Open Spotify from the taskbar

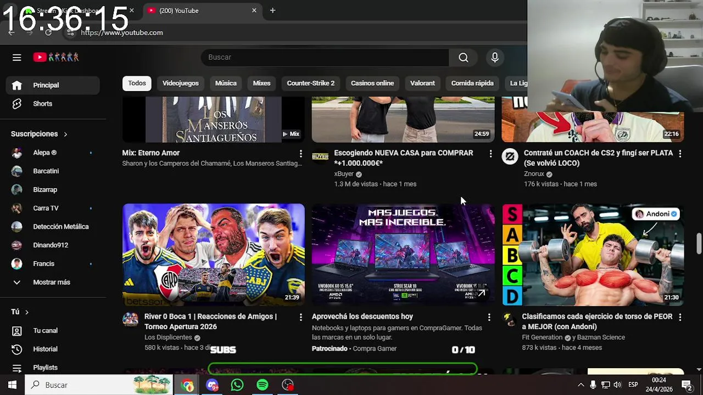pos(263,385)
